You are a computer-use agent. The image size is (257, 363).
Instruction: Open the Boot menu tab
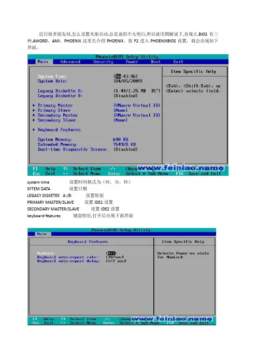pyautogui.click(x=155, y=62)
